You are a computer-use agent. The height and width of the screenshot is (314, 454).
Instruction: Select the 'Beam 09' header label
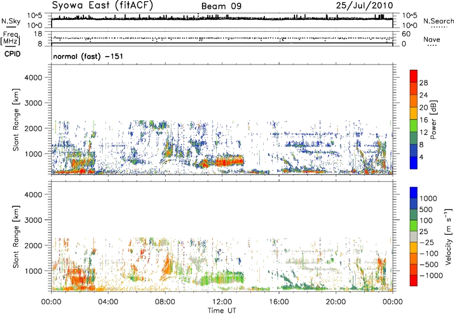[x=221, y=6]
